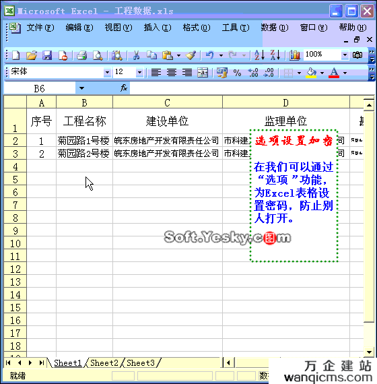Save the workbook using the floppy disk icon

(47, 55)
